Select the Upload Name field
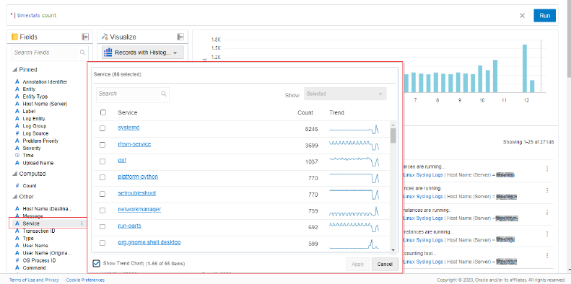The width and height of the screenshot is (571, 284). tap(38, 163)
